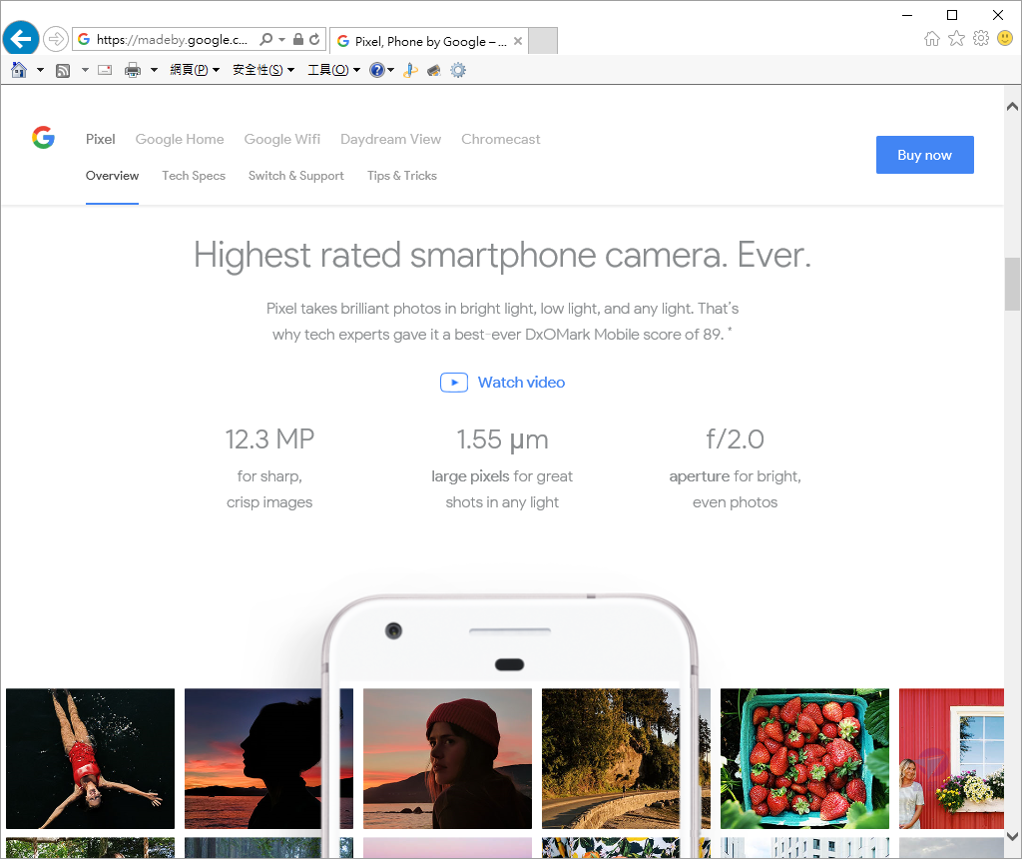The height and width of the screenshot is (859, 1022).
Task: Open the woman in red beanie photo
Action: [x=447, y=758]
